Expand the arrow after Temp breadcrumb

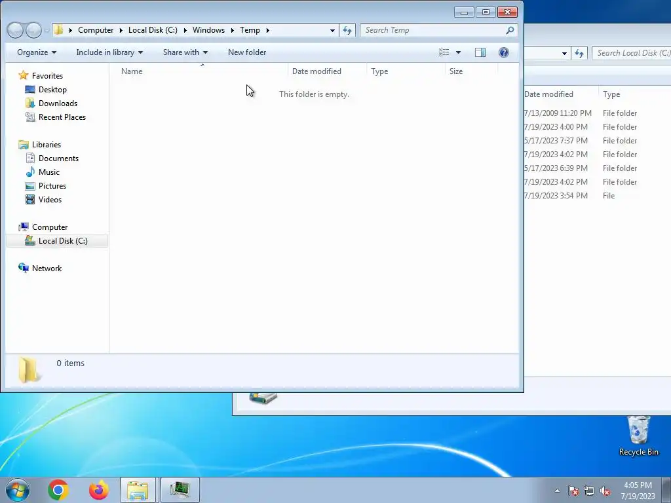pos(267,30)
